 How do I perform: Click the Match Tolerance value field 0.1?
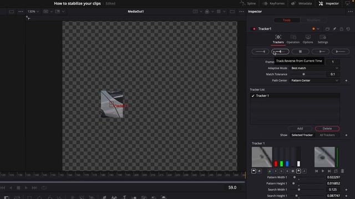(x=333, y=74)
